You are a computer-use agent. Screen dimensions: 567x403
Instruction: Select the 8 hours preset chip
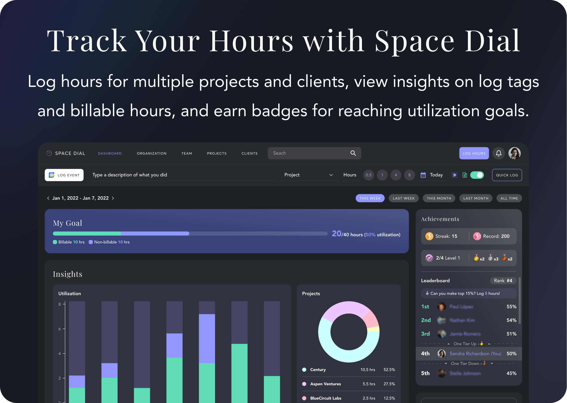pos(409,175)
